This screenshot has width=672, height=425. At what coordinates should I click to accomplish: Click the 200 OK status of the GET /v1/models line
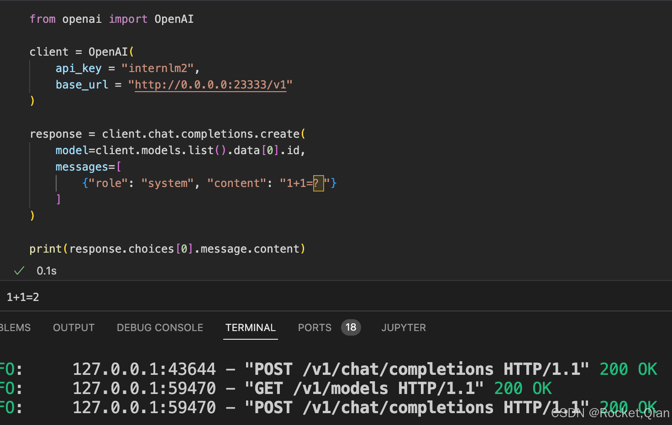[x=523, y=389]
